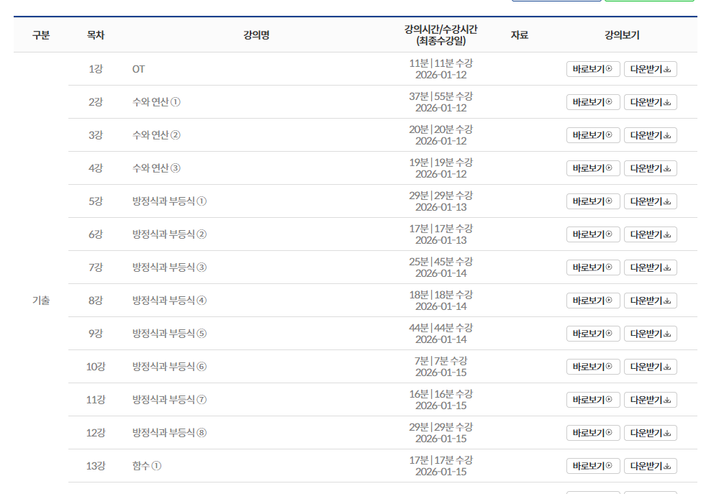The width and height of the screenshot is (701, 494).
Task: Download lecture 1 OT with 다운받기
Action: tap(650, 69)
